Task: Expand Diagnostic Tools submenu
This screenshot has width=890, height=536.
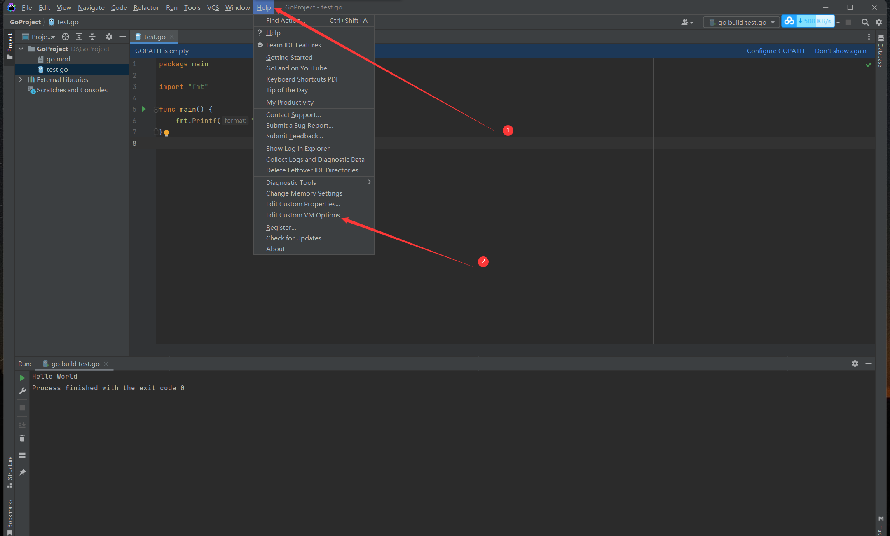Action: tap(314, 182)
